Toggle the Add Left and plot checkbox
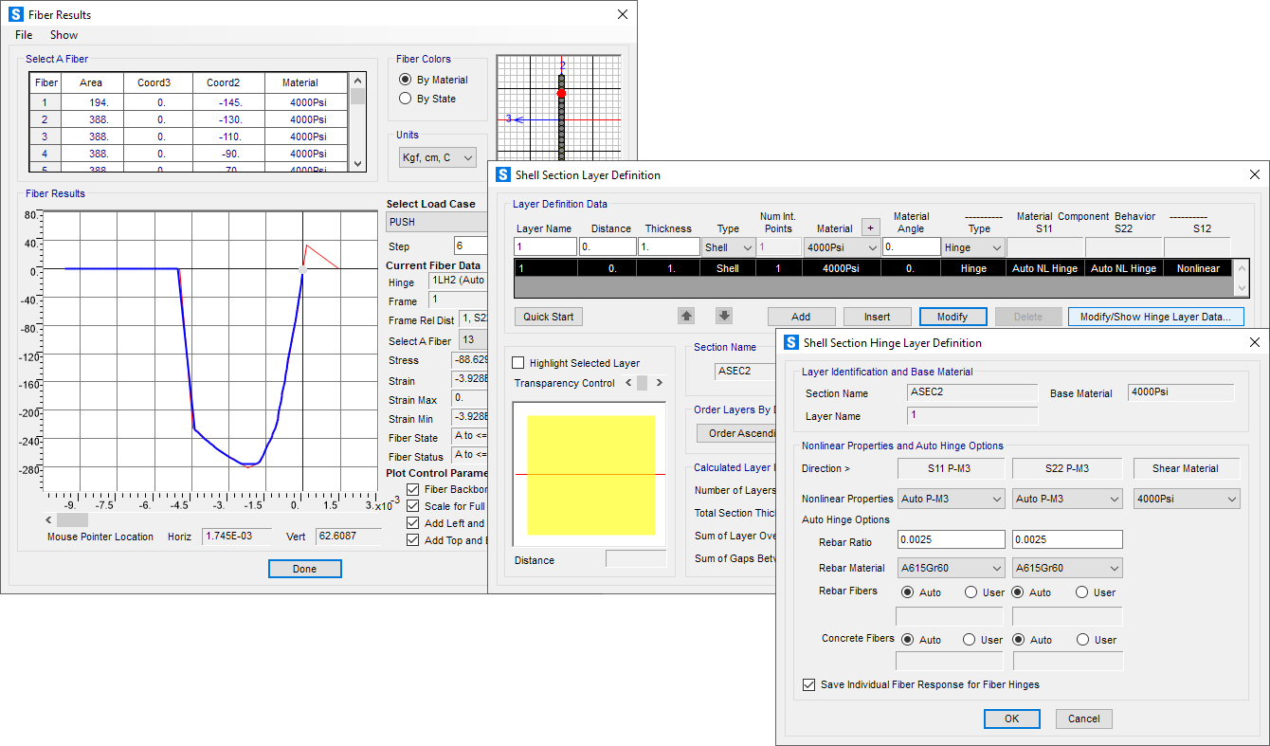 pos(412,523)
